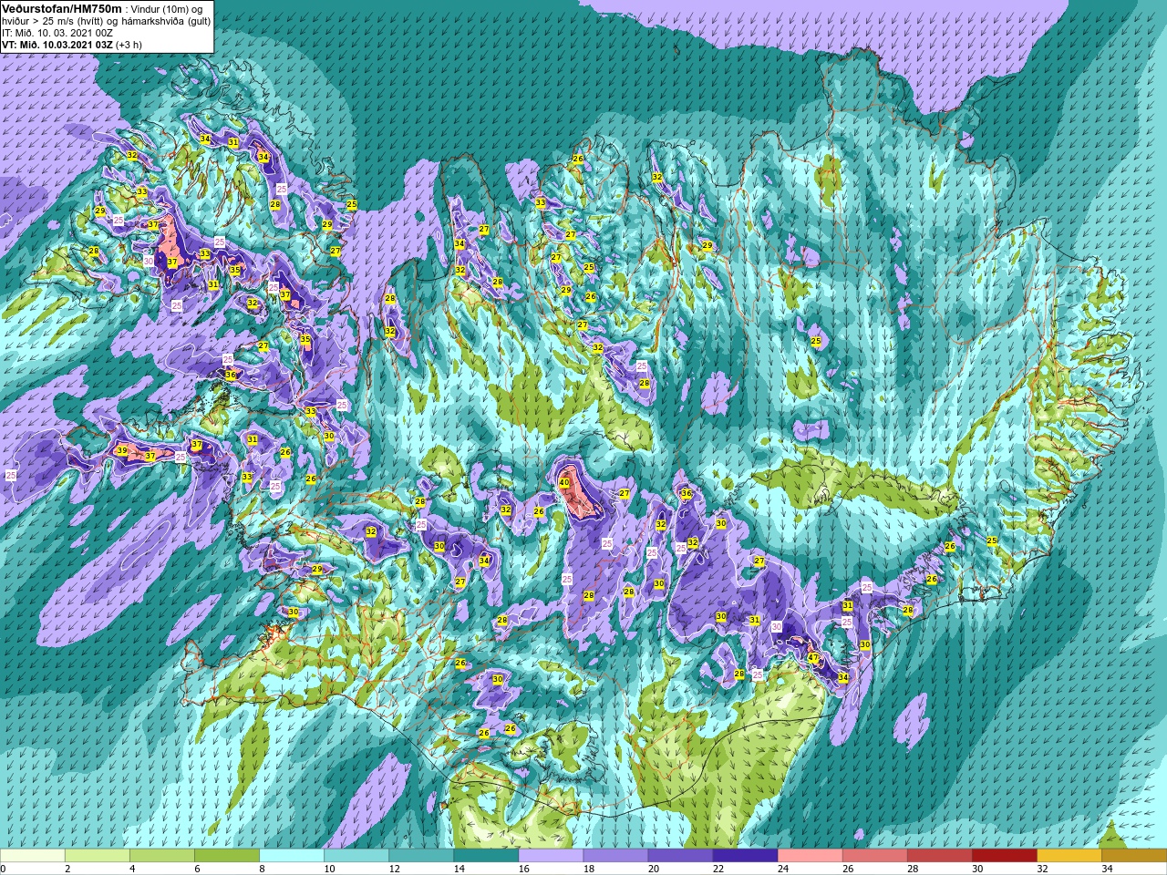Click the pale yellow 0–2 m/s legend swatch
Viewport: 1167px width, 875px height.
33,856
